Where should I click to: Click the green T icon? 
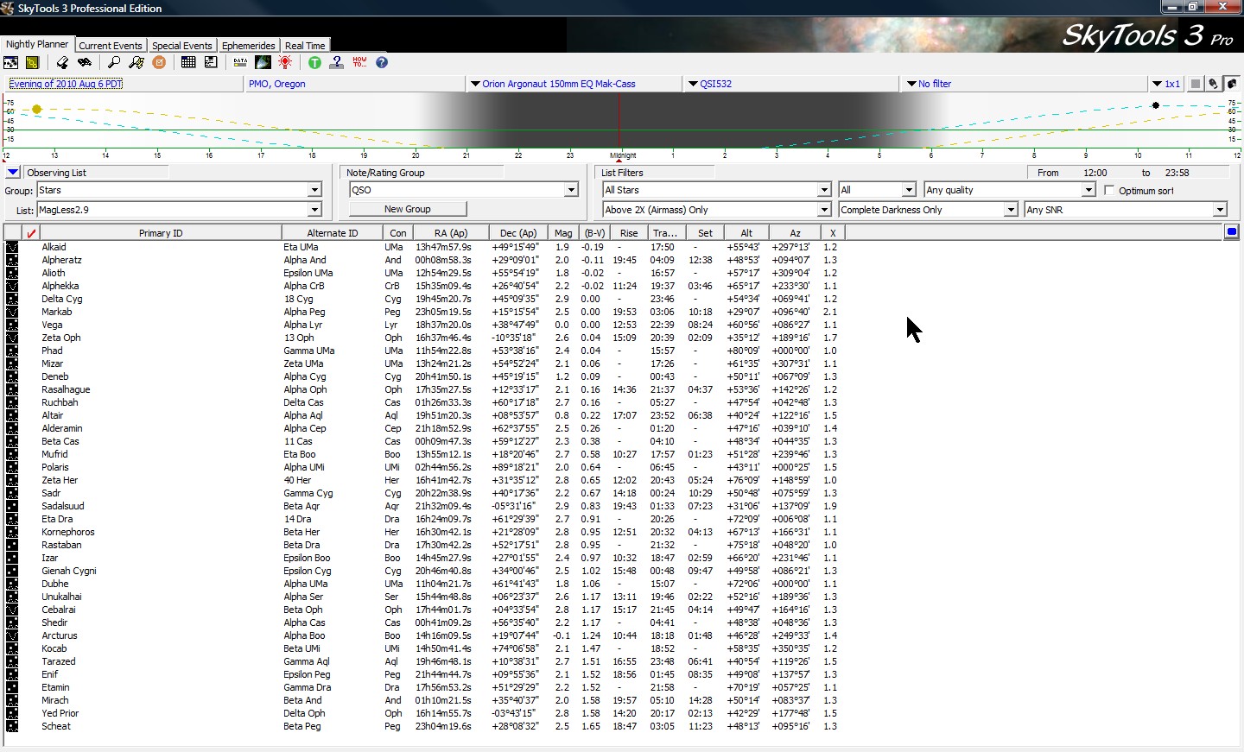314,62
